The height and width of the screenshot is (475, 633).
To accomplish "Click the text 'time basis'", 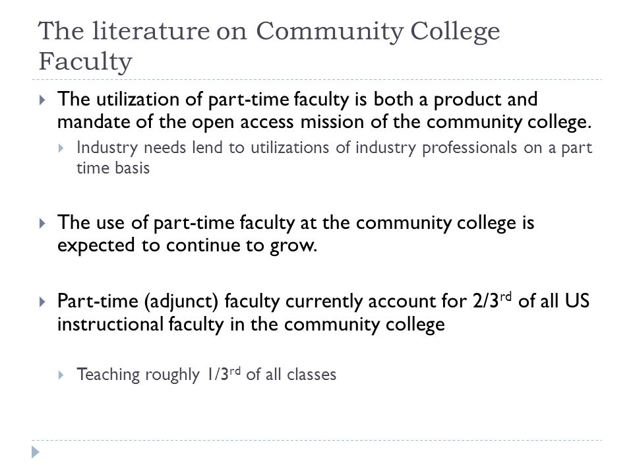I will [113, 168].
